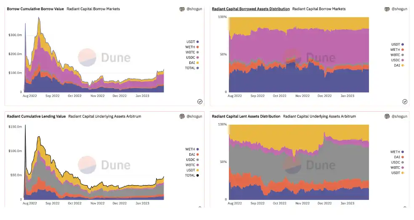Click $300.0m axis label on Borrow Cumulative Borrow Value chart
Screen dimensions: 414x220
(x=15, y=35)
